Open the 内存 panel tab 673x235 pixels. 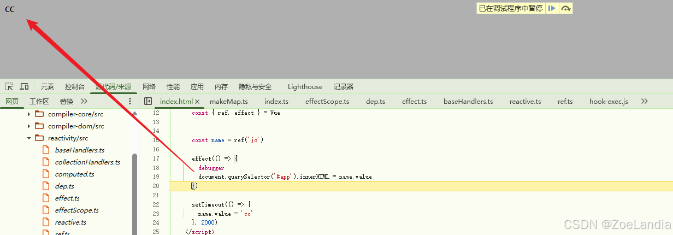pyautogui.click(x=221, y=86)
